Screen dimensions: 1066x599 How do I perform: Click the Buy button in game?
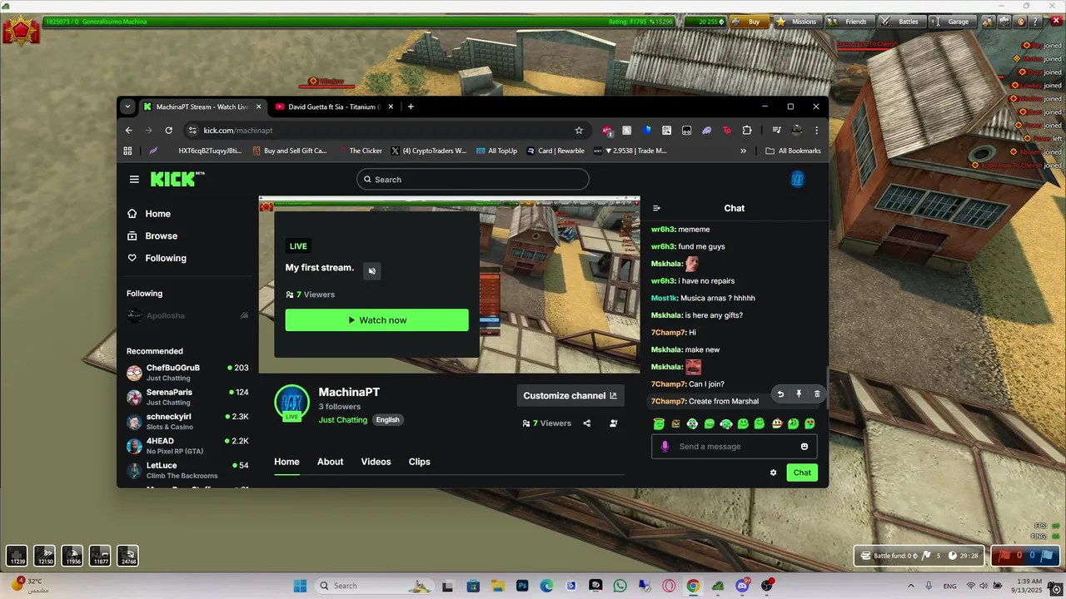[749, 22]
